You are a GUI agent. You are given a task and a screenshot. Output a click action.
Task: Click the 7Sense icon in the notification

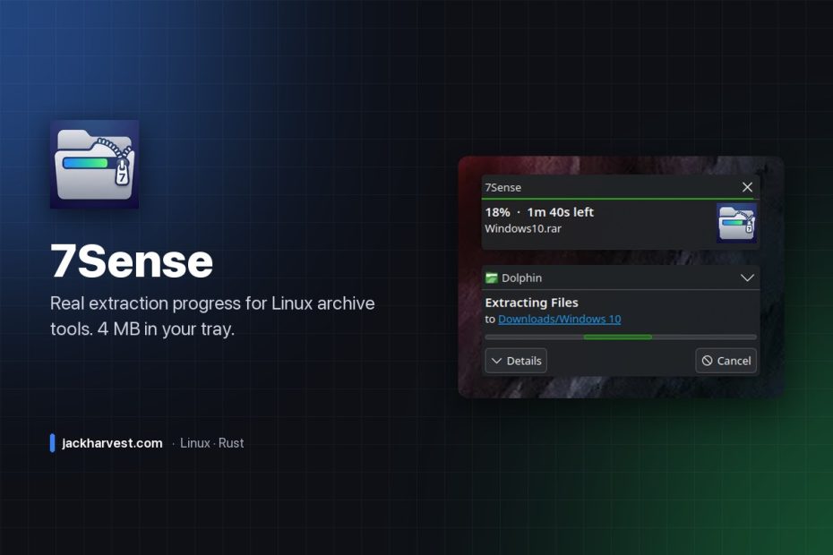tap(736, 223)
